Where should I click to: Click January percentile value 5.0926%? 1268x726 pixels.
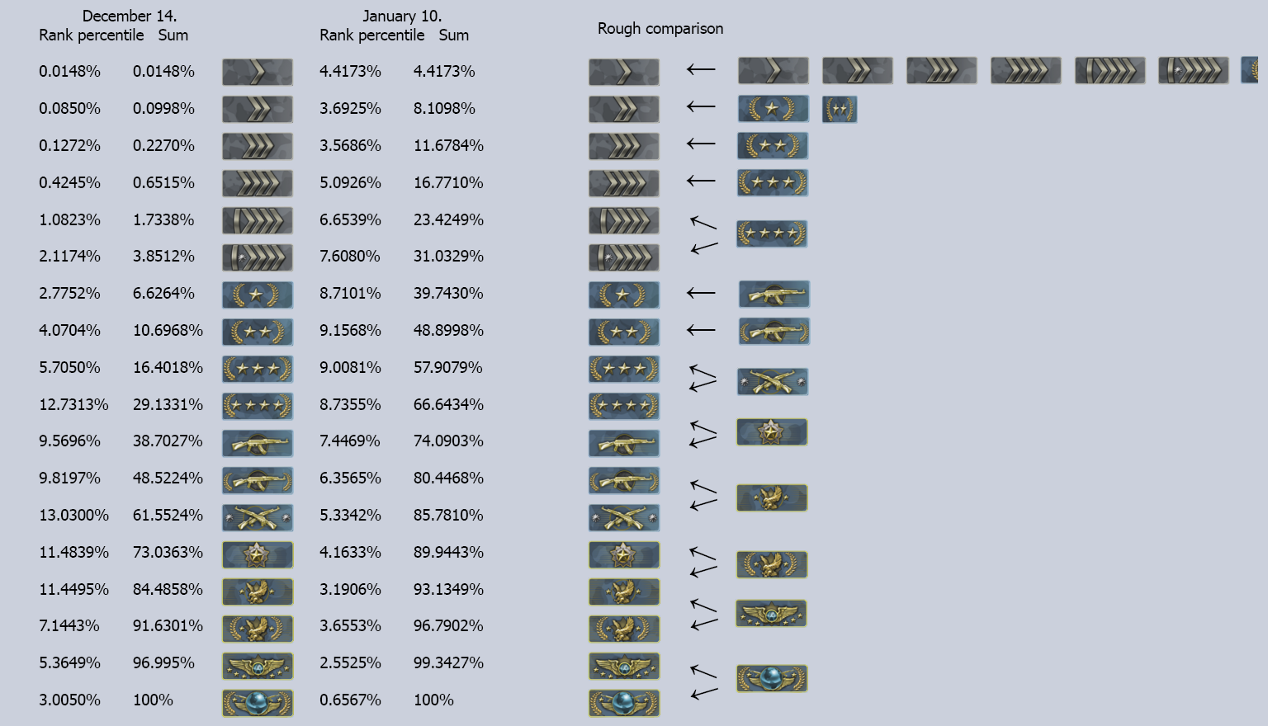point(351,183)
